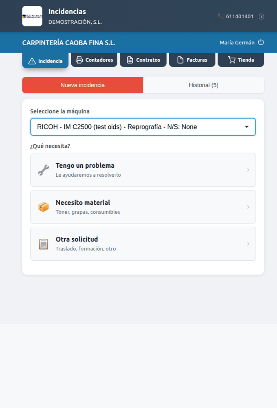Expand Necesito material chevron arrow
Viewport: 277px width, 408px height.
coord(248,207)
